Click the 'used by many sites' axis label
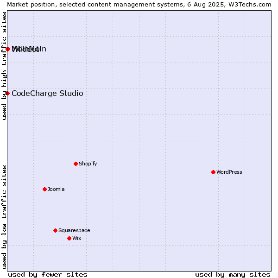This screenshot has height=278, width=278. click(x=233, y=274)
